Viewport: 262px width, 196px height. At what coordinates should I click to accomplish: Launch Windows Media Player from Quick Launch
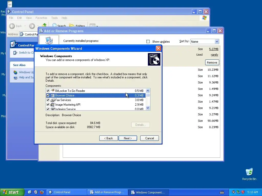click(x=36, y=192)
